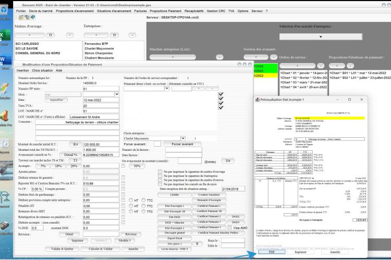Viewport: 391px width, 260px height.
Task: Click Export Excel button
Action: (174, 238)
